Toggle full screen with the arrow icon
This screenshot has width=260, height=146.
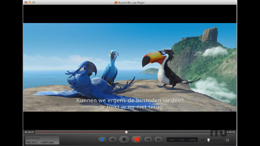[227, 140]
